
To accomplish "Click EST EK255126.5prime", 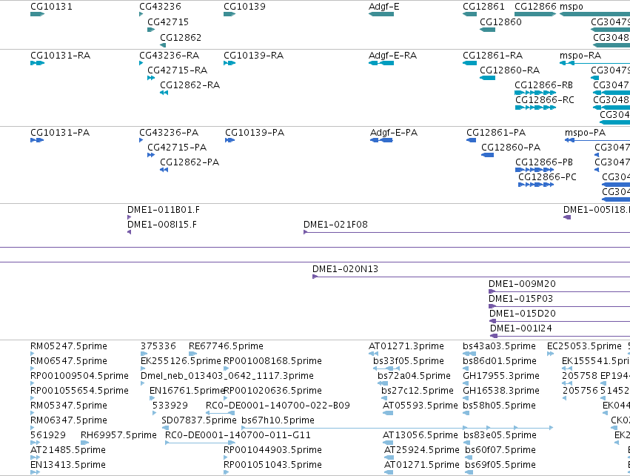I will (181, 361).
